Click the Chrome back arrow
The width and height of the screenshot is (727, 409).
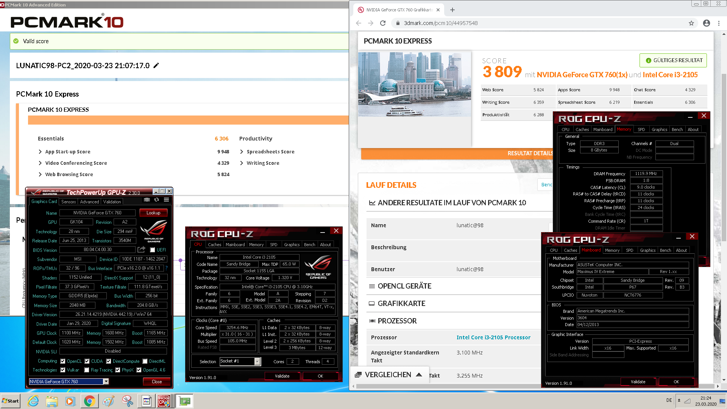click(x=359, y=23)
